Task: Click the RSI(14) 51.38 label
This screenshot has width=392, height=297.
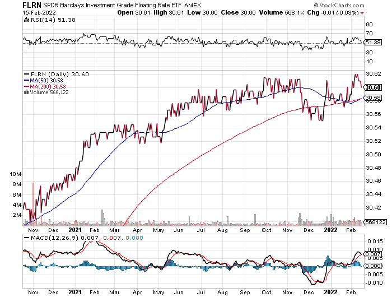Action: pyautogui.click(x=53, y=20)
